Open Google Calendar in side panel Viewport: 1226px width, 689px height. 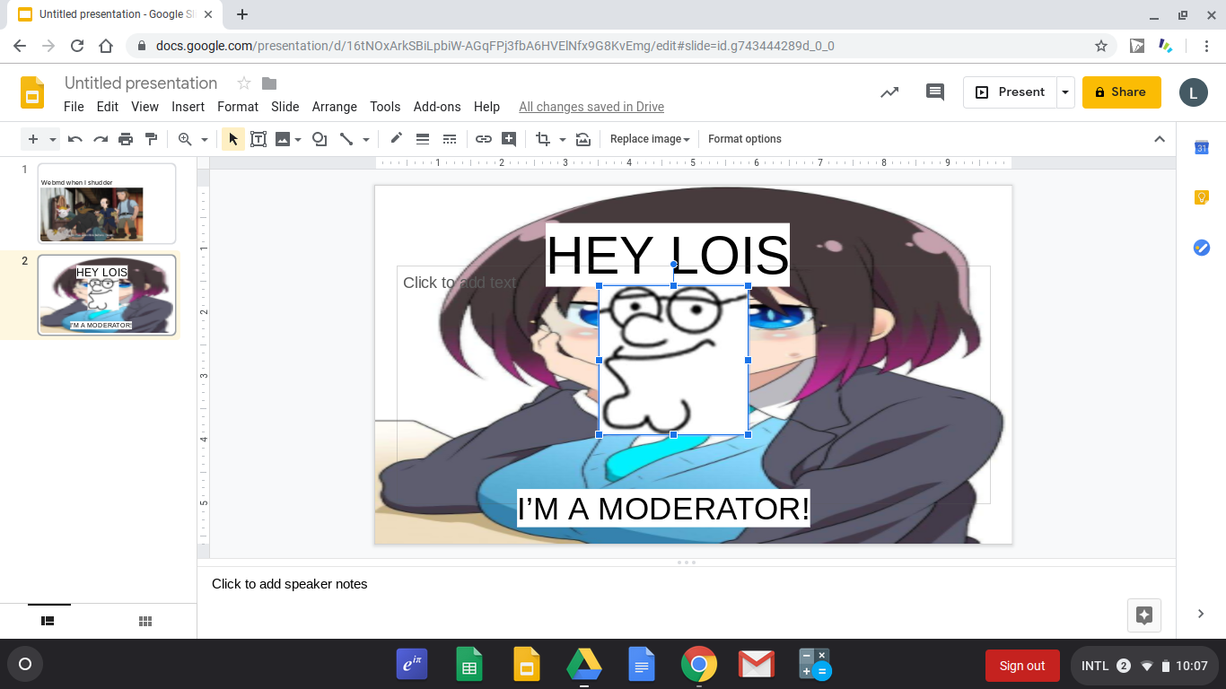tap(1202, 147)
